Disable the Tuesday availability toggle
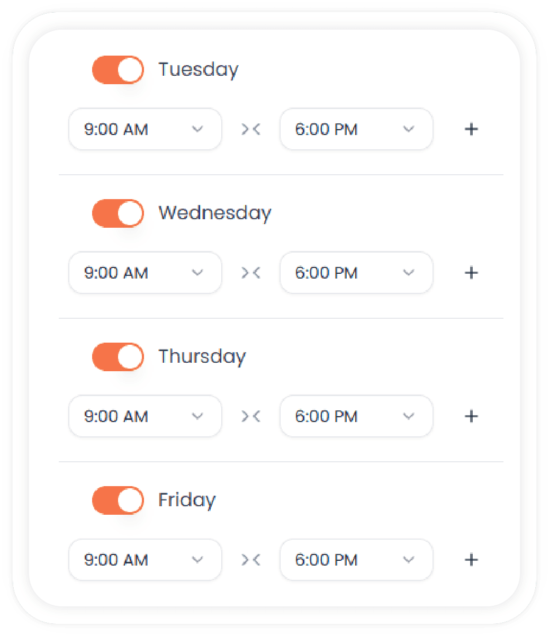This screenshot has width=549, height=636. [118, 70]
